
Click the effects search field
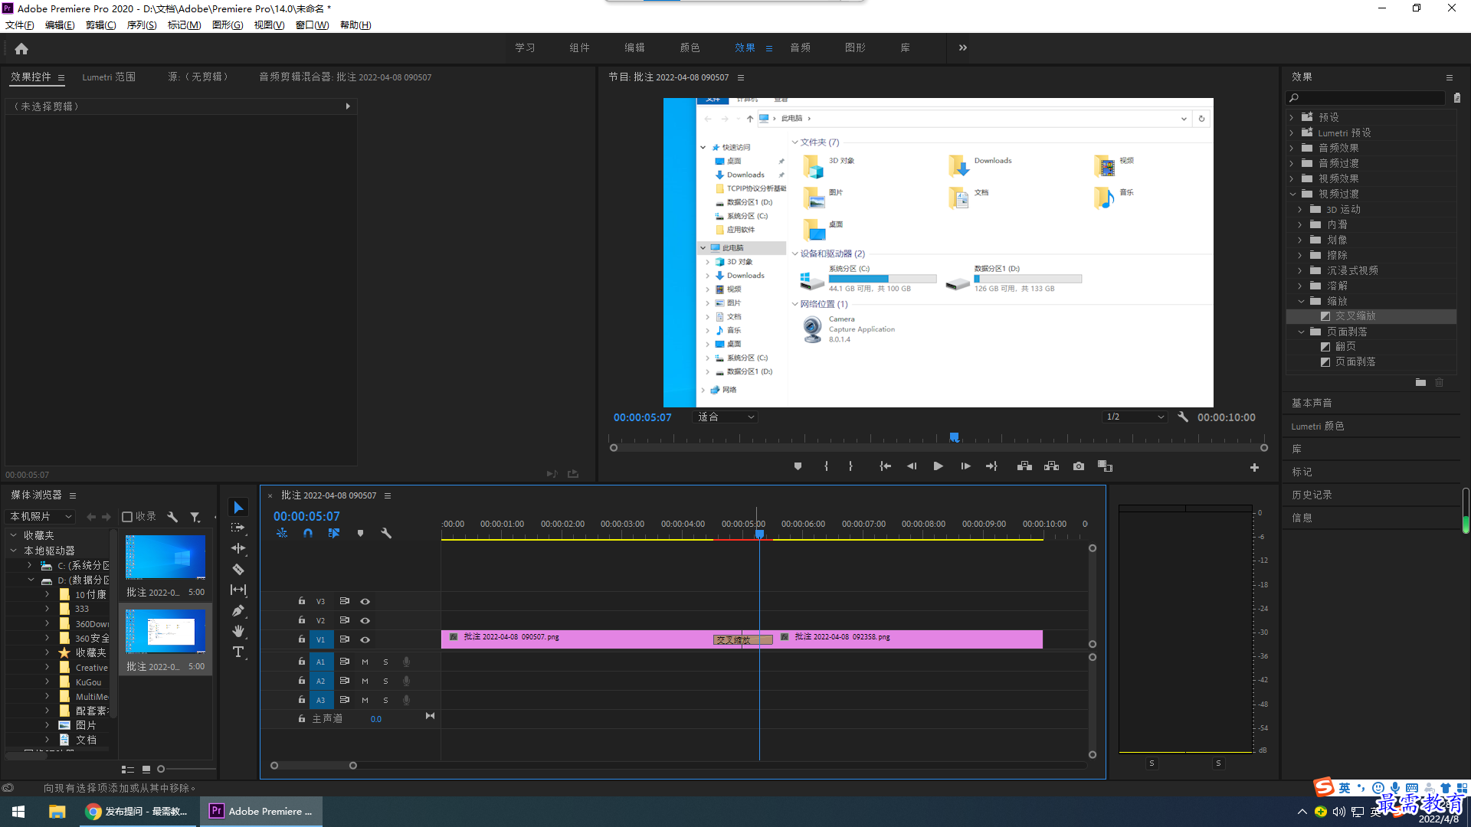(x=1365, y=98)
